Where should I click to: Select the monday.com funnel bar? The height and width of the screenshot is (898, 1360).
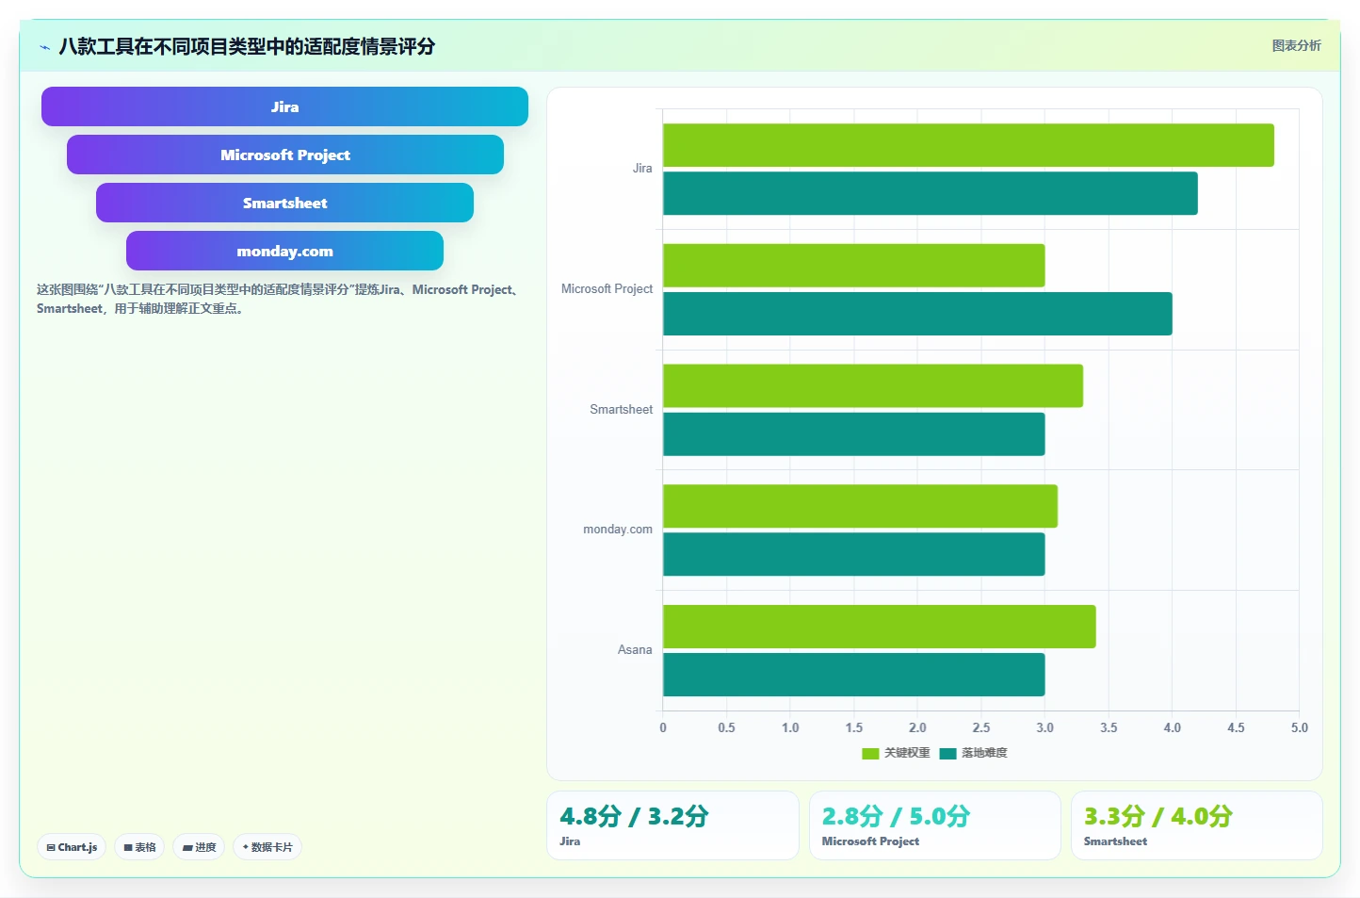284,251
